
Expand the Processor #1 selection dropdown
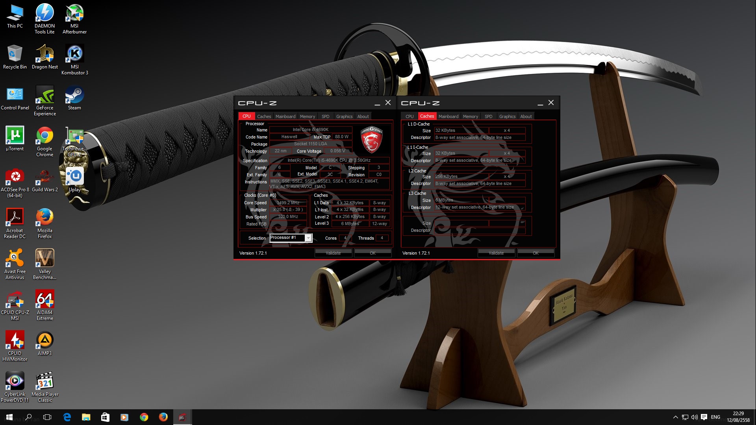tap(308, 238)
